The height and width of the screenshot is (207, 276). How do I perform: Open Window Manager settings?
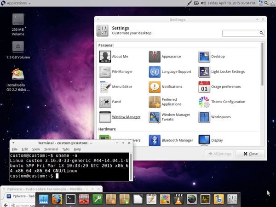pos(120,117)
